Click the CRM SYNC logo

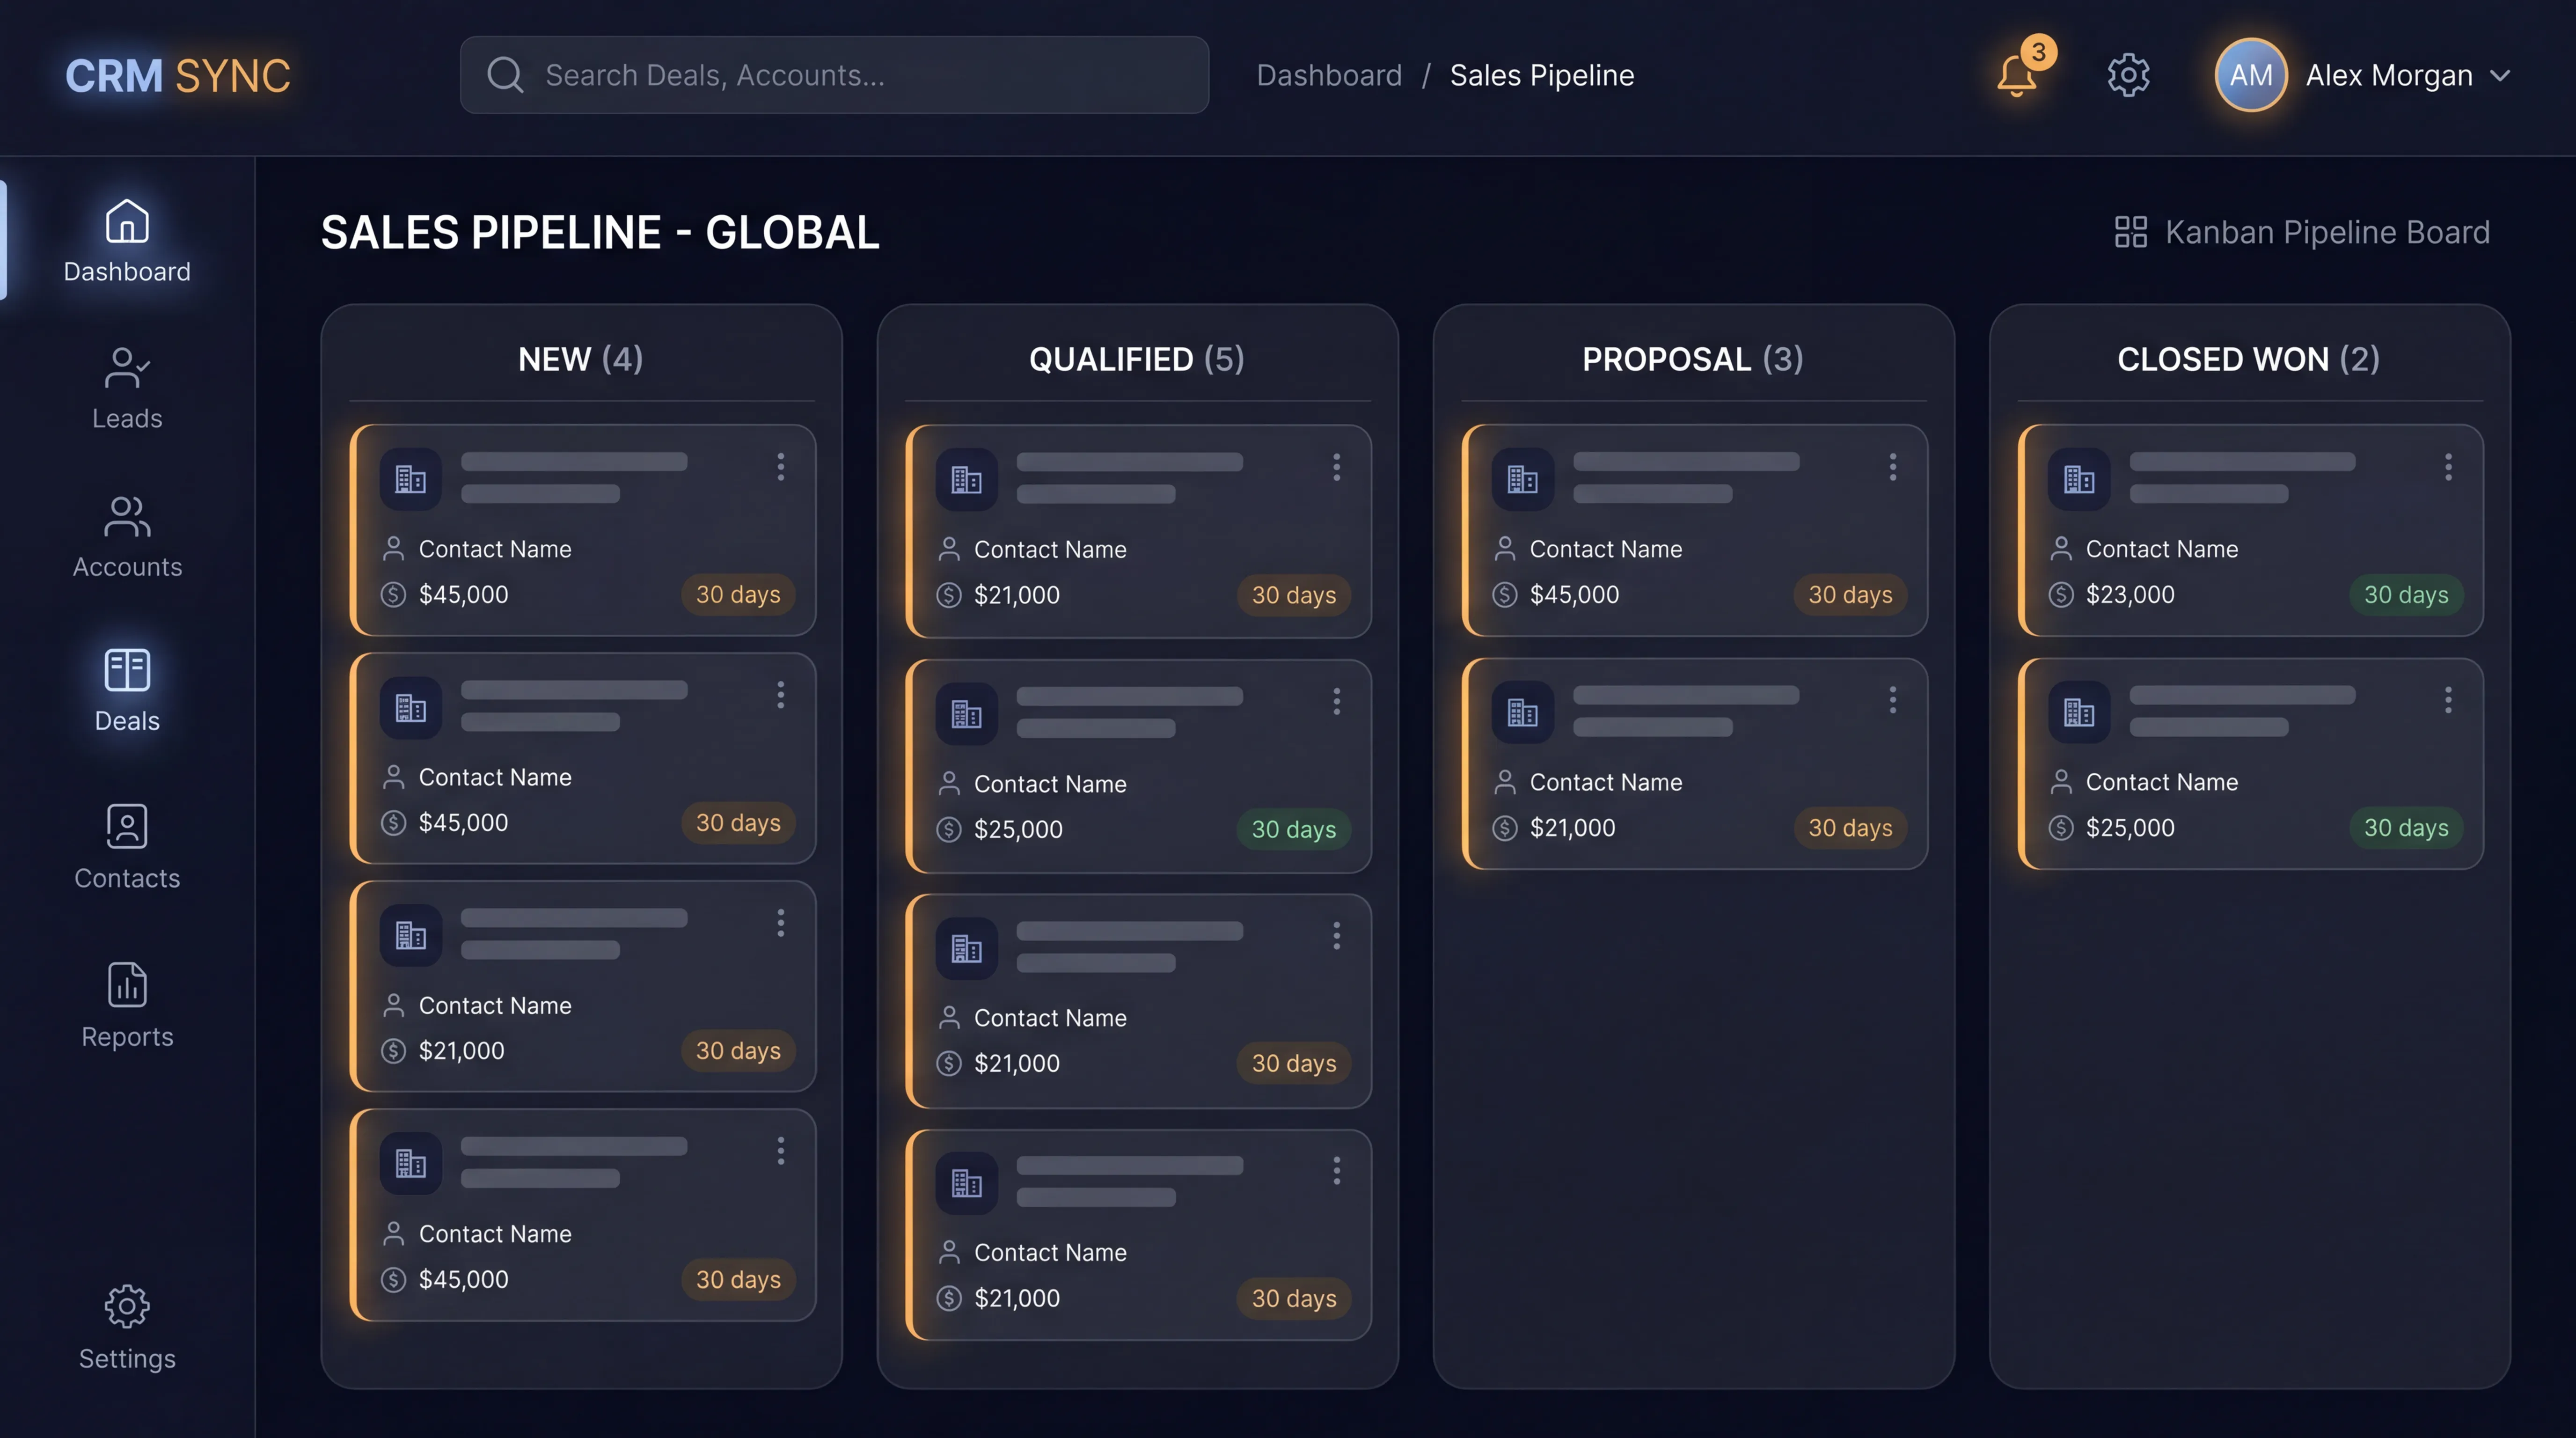click(x=177, y=74)
